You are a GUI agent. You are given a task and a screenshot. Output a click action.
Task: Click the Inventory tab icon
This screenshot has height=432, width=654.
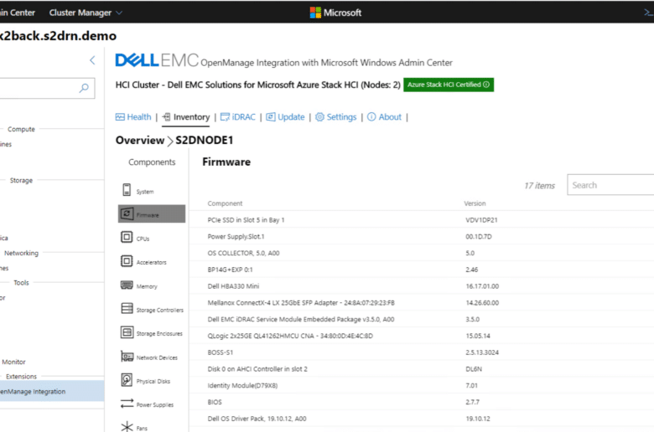(166, 117)
